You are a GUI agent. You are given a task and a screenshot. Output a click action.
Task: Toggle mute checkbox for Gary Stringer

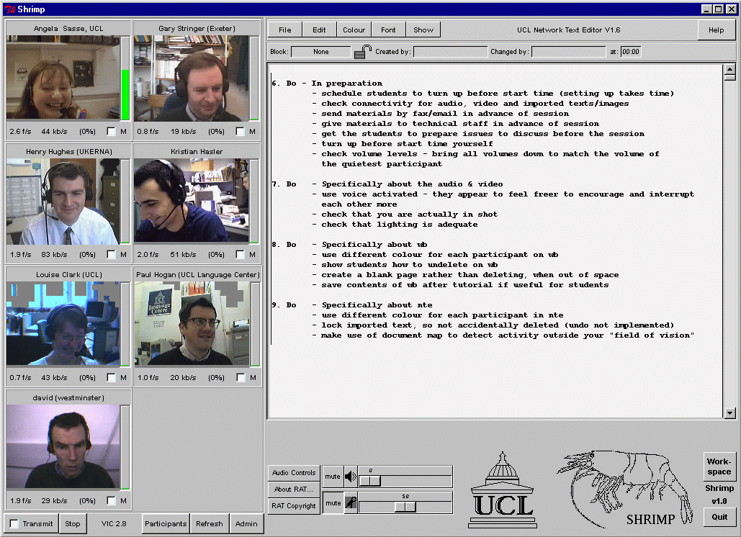[240, 131]
